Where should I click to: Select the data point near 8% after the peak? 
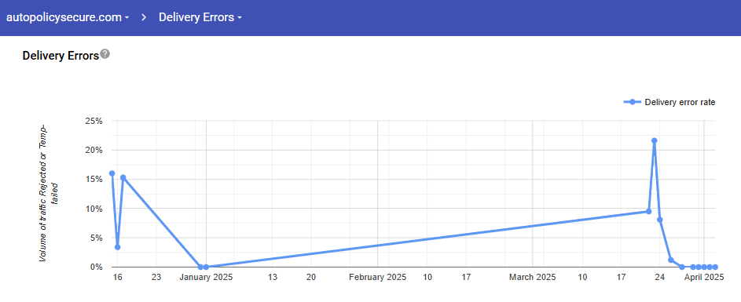pyautogui.click(x=660, y=220)
